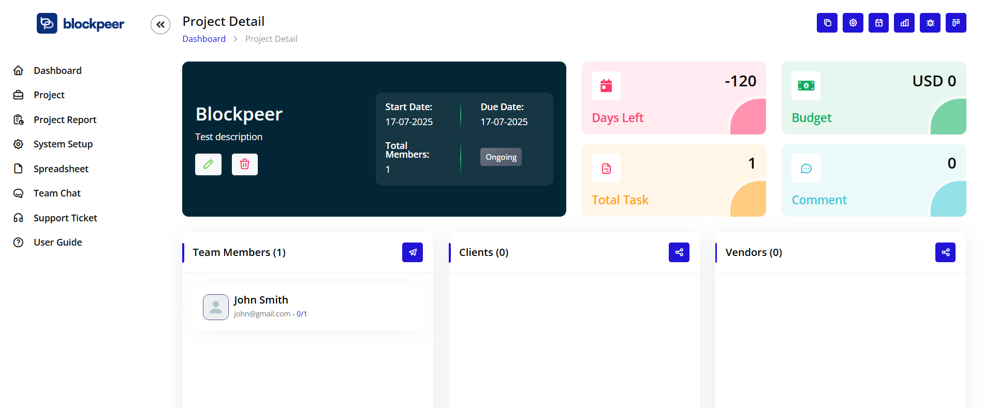Screen dimensions: 984x408
Task: Click the duplicate project icon button
Action: [827, 23]
